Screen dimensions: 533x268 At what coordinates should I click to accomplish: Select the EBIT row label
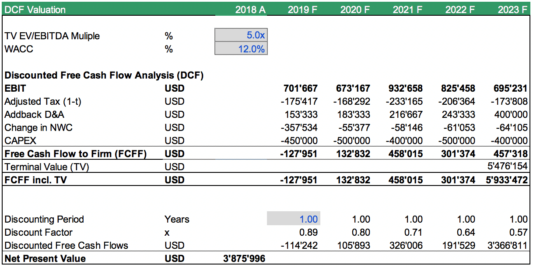14,88
